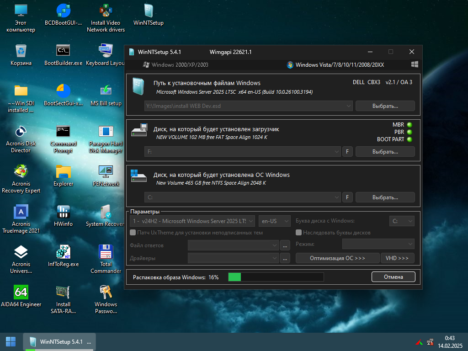Open the Win SDI installed folder

[x=21, y=99]
